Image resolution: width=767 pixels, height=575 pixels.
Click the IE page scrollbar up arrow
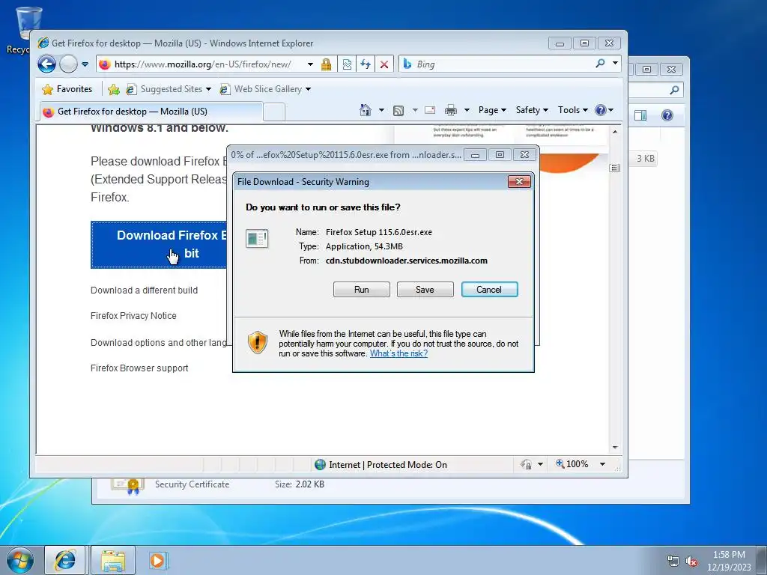click(x=615, y=132)
